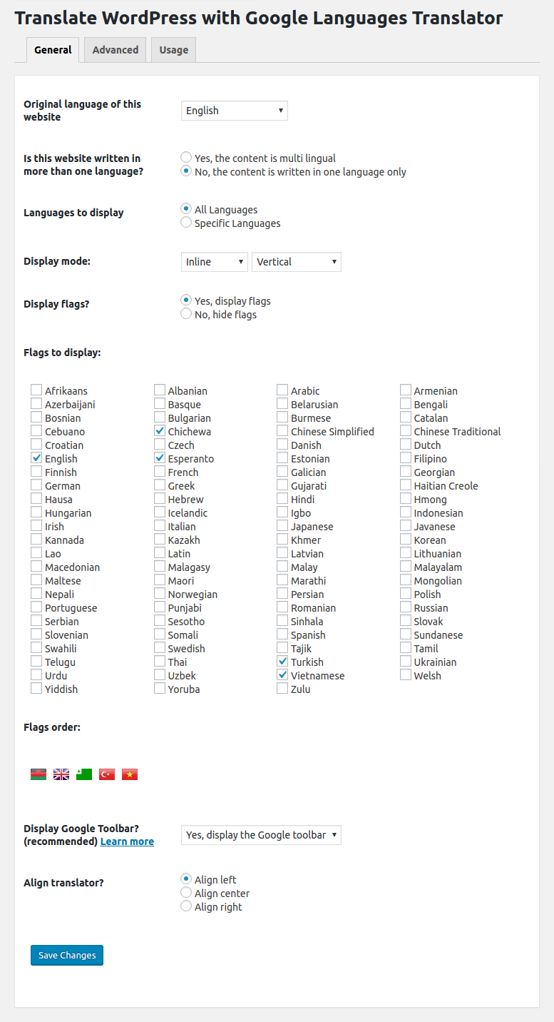The width and height of the screenshot is (554, 1022).
Task: Tick the Chinese Traditional checkbox
Action: (406, 431)
